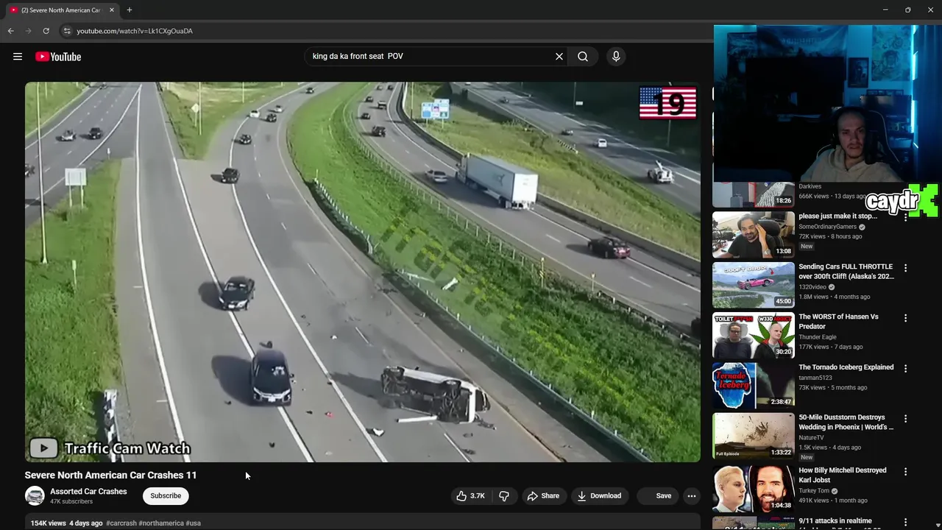Subscribe to Assorted Car Crashes
942x530 pixels.
click(166, 496)
